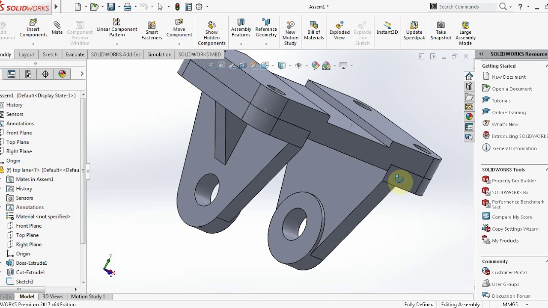The height and width of the screenshot is (308, 548).
Task: Click Zoom to Fit in view toolbar
Action: (209, 65)
